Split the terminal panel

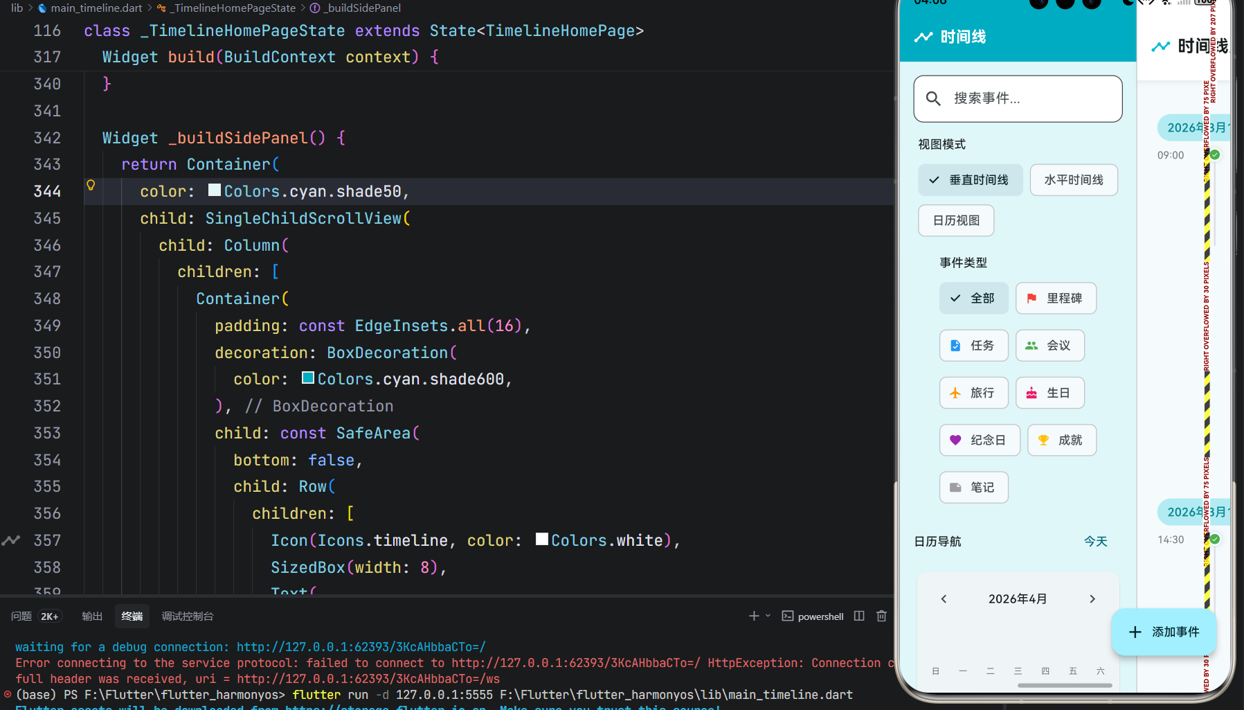click(x=859, y=616)
